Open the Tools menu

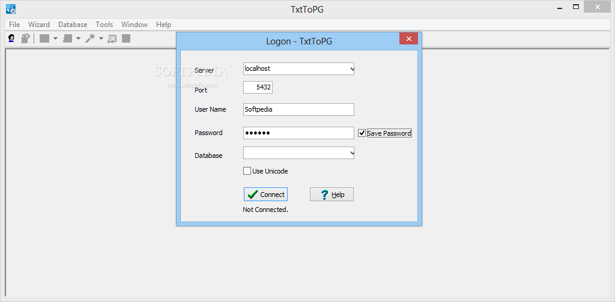pos(105,25)
